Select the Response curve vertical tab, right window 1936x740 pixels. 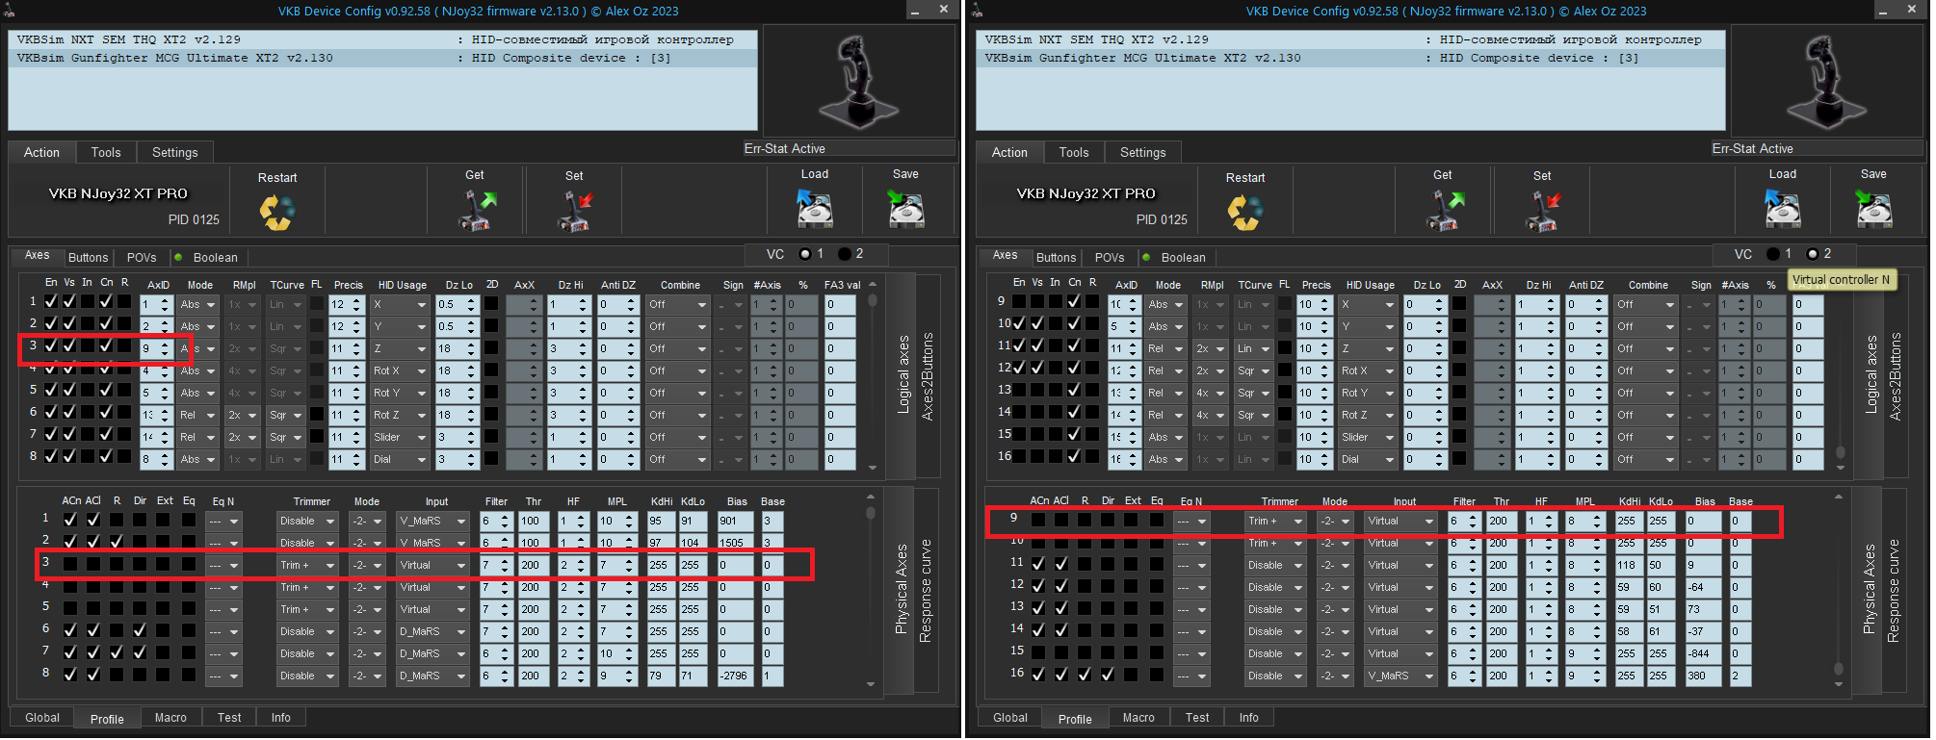(1893, 591)
